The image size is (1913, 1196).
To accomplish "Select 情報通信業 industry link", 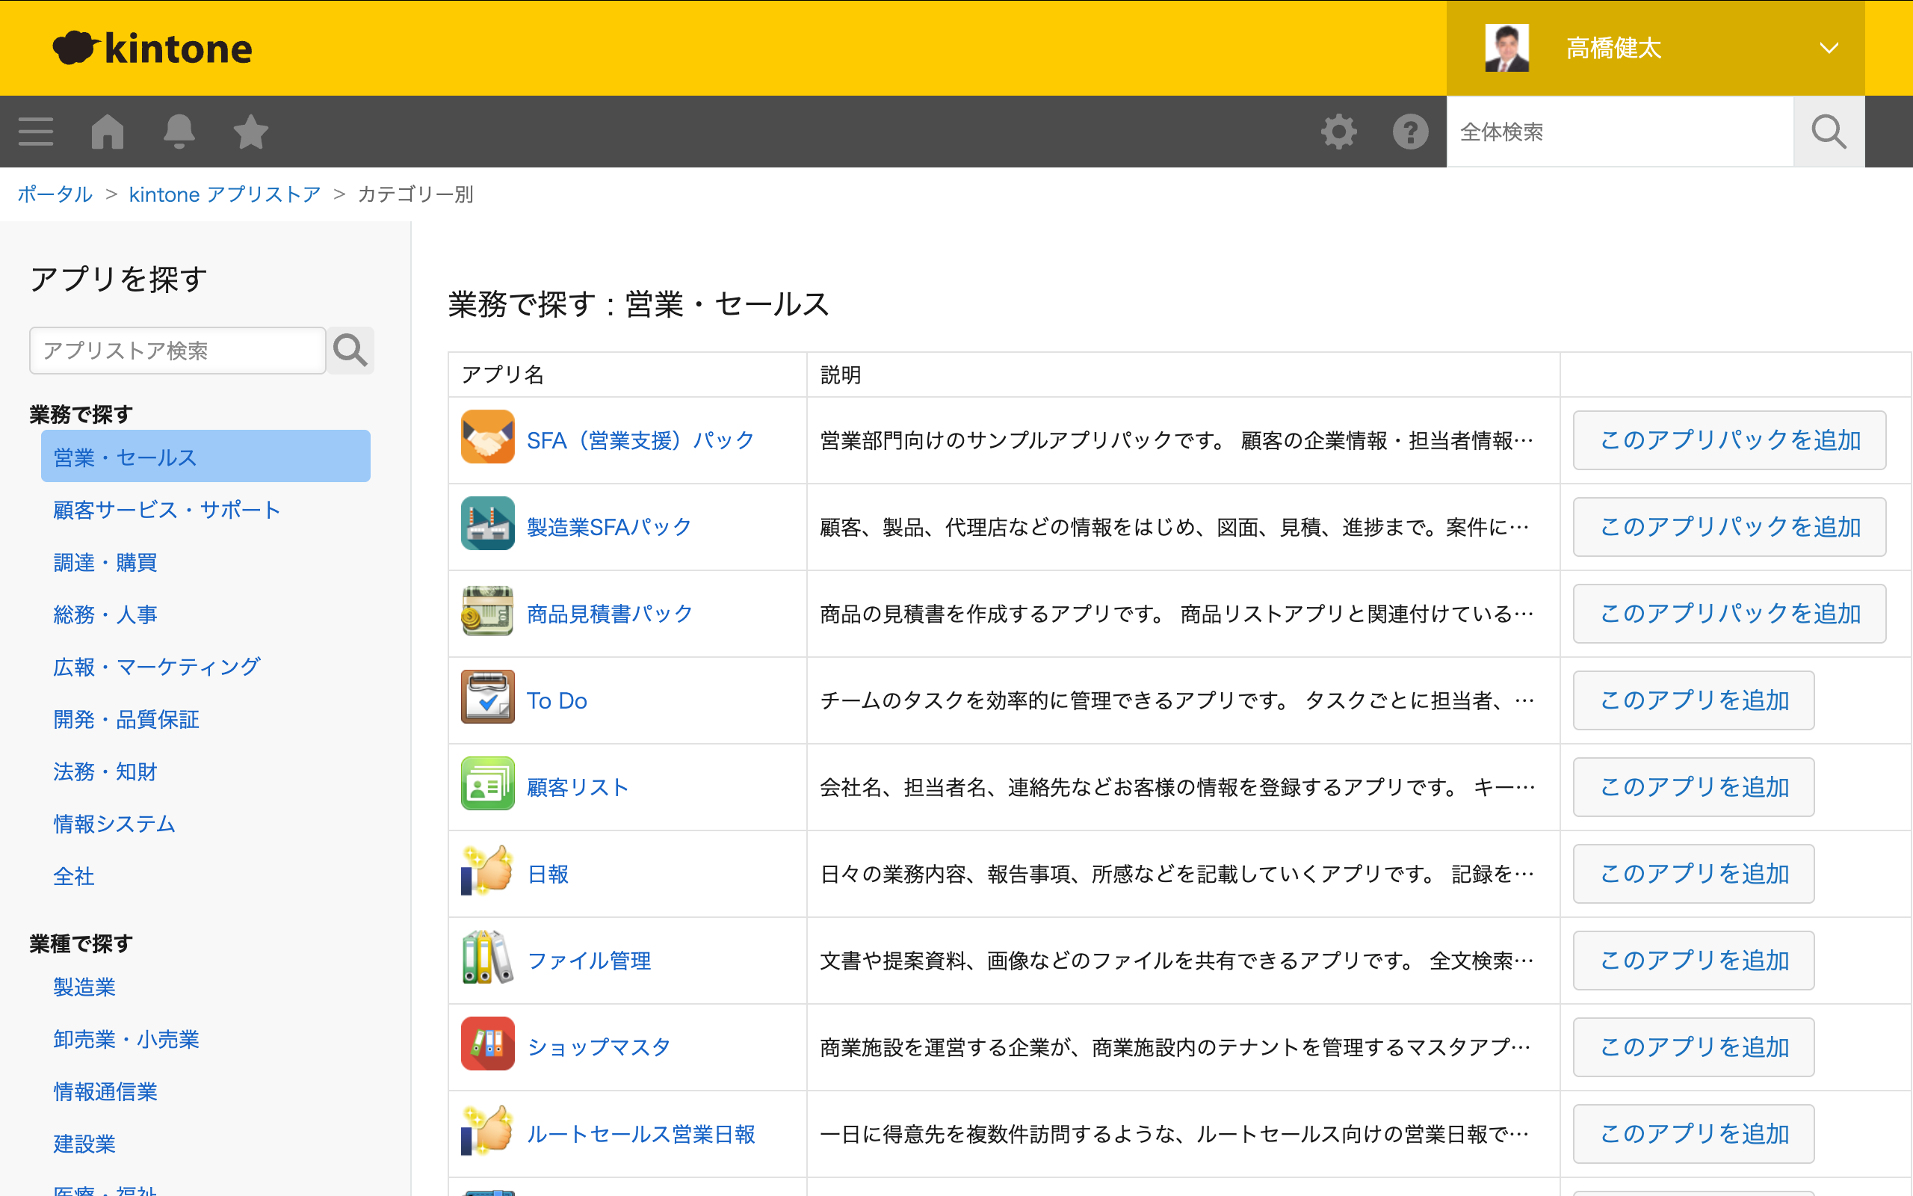I will [x=105, y=1091].
